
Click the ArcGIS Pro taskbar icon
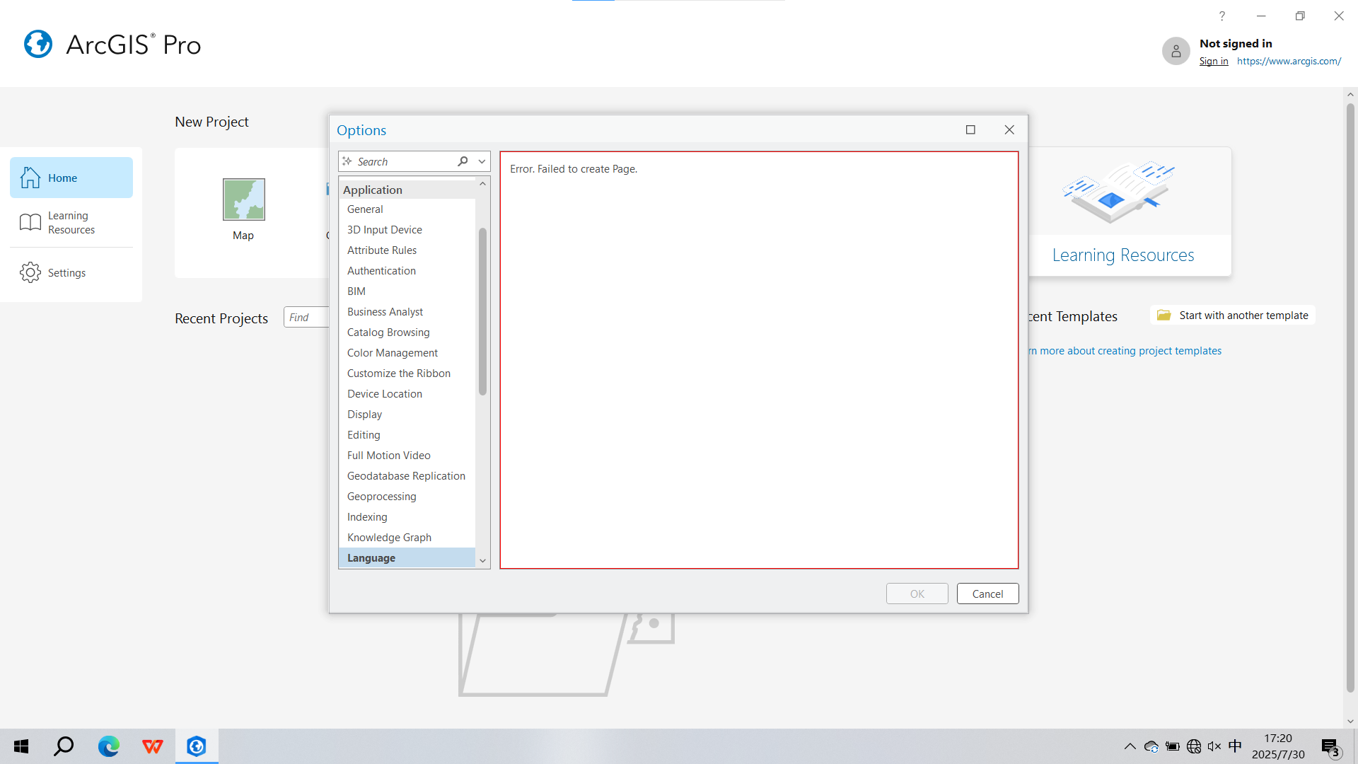[197, 746]
